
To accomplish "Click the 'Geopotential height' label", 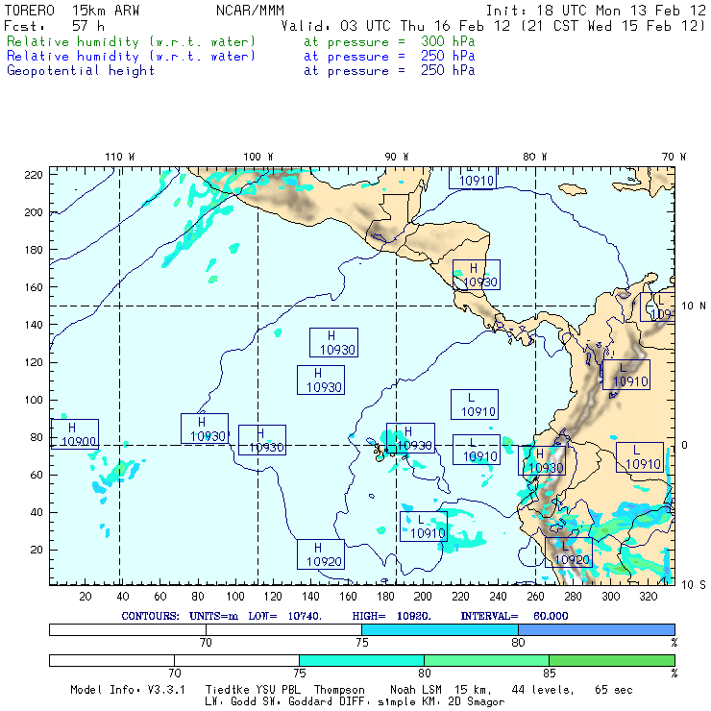I will (x=81, y=71).
